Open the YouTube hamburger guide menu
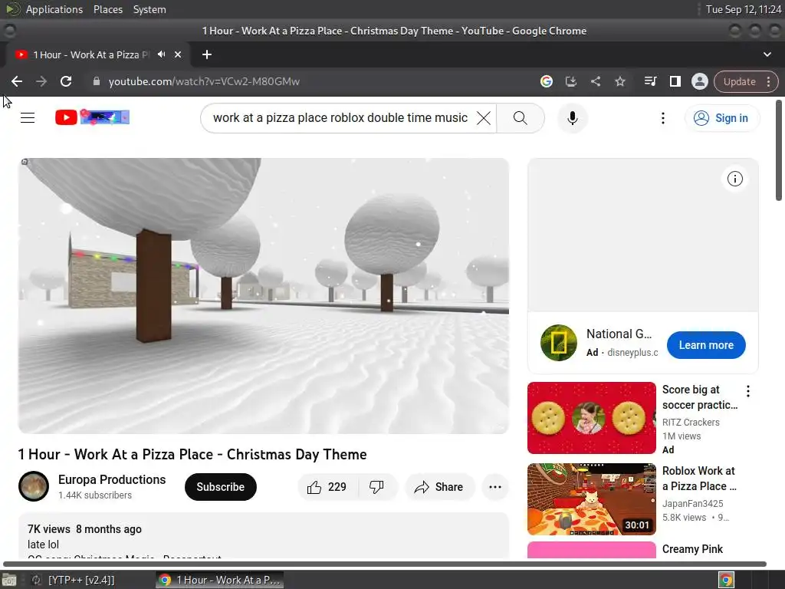Screen dimensions: 785x589 pyautogui.click(x=28, y=117)
